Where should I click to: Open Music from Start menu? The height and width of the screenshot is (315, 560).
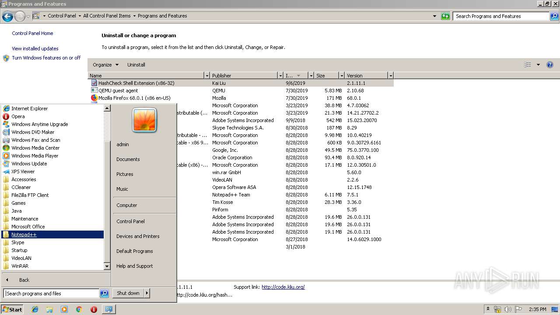tap(122, 189)
